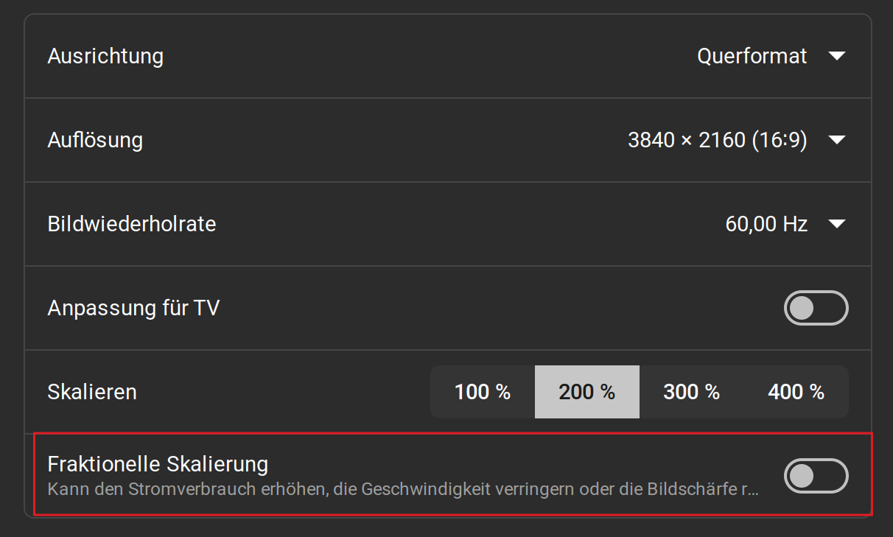Click the arrow icon beside 60,00 Hz
The width and height of the screenshot is (893, 537).
[836, 224]
